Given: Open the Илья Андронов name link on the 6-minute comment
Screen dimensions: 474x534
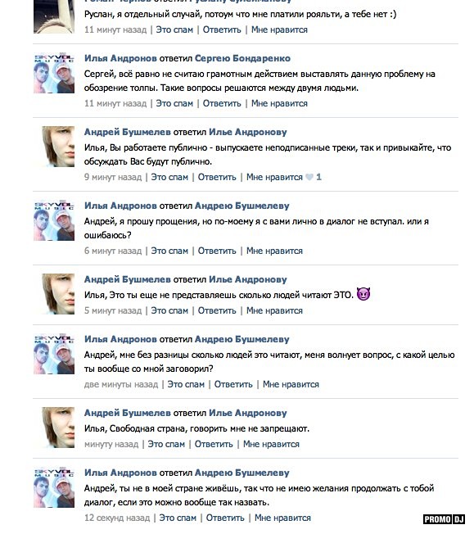Looking at the screenshot, I should (120, 206).
